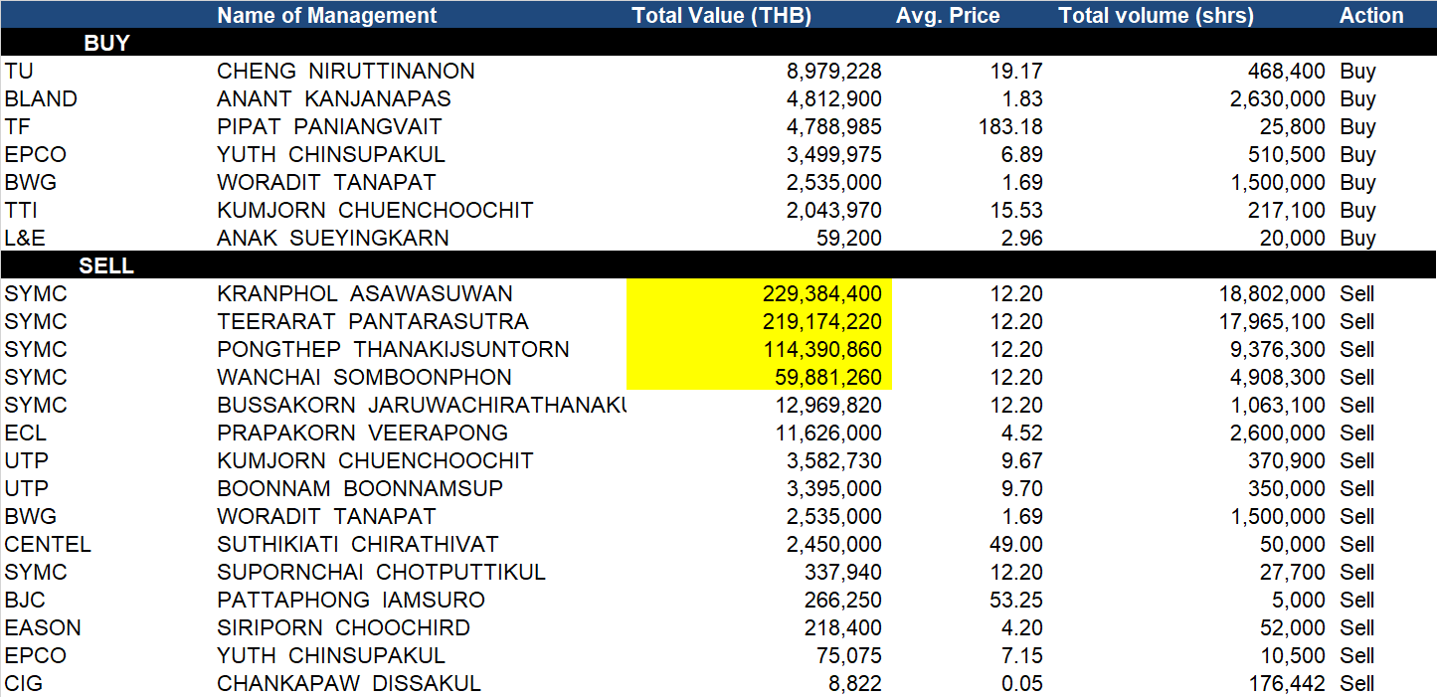Click the name SUPORNCHAI CHOTPUTTIKUL

pyautogui.click(x=382, y=572)
